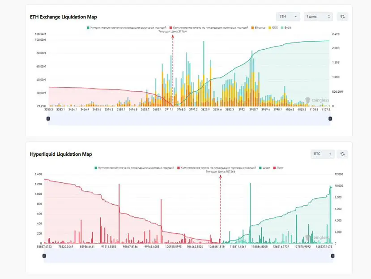Open the BTC coin dropdown
Image resolution: width=371 pixels, height=279 pixels.
[323, 154]
